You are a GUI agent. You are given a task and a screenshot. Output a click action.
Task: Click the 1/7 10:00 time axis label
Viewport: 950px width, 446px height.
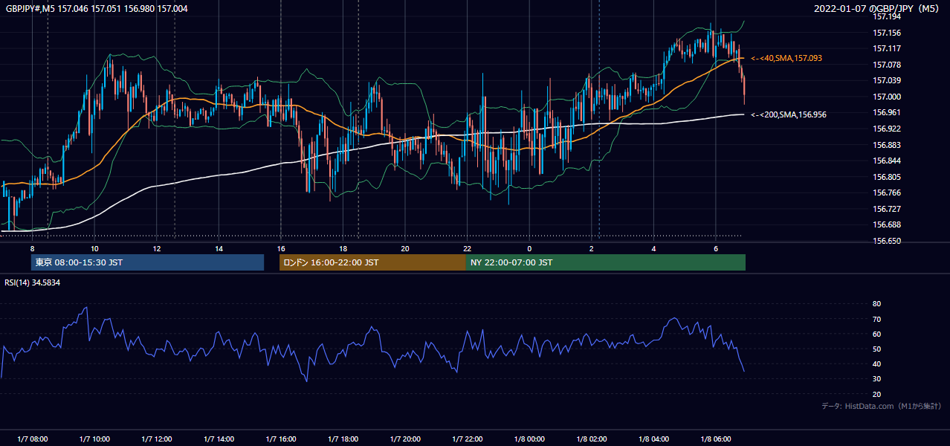pos(94,439)
